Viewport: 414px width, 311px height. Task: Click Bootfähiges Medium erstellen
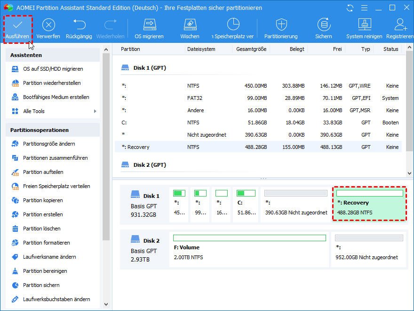pyautogui.click(x=56, y=97)
